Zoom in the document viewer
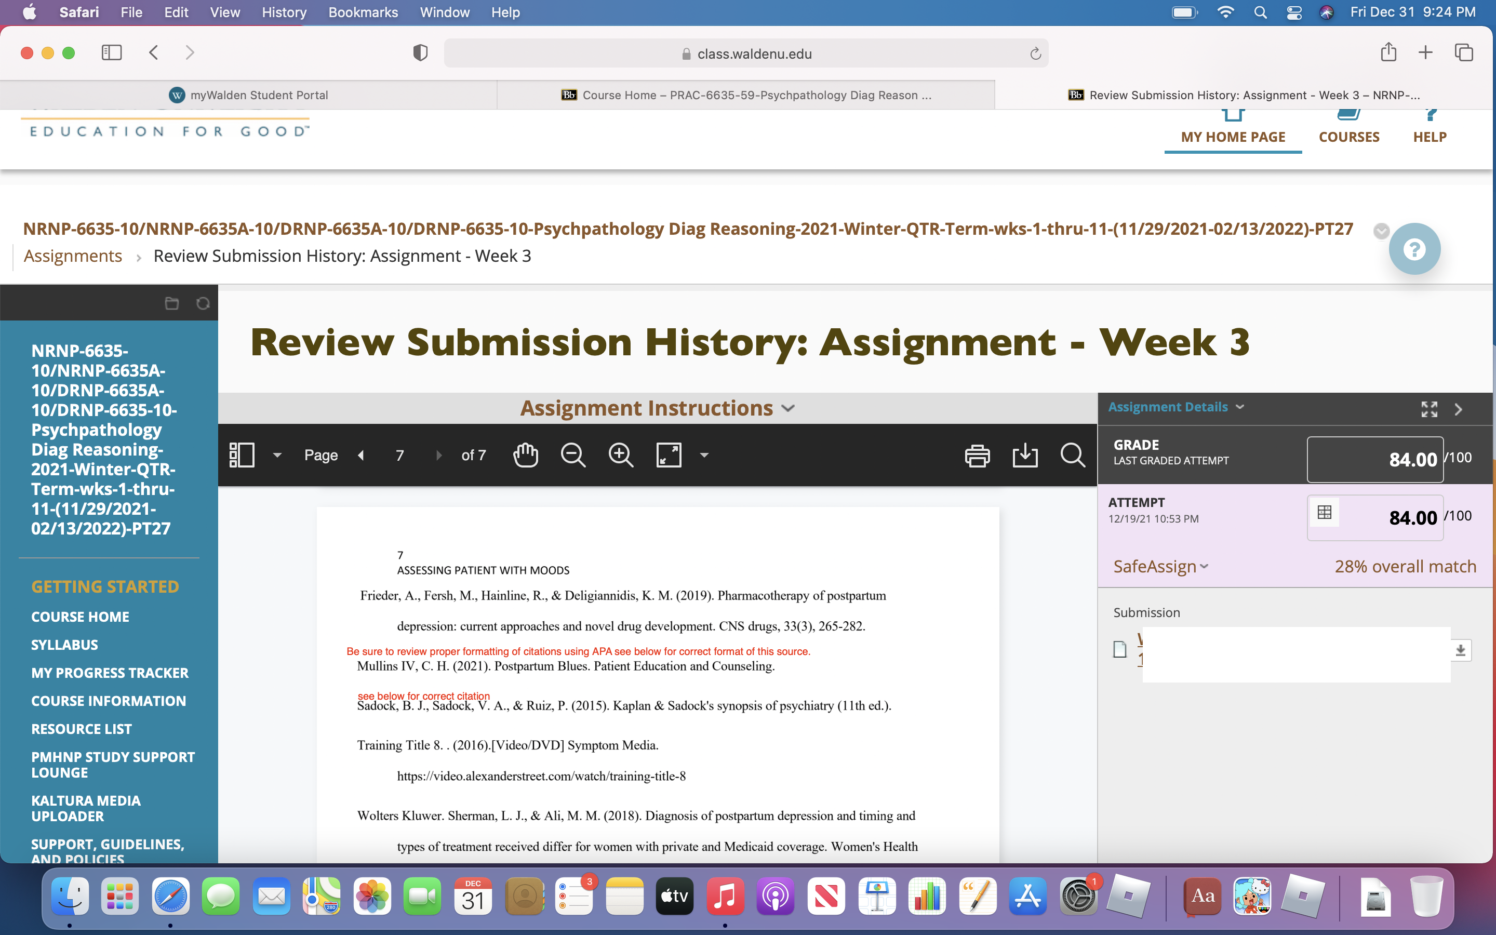The width and height of the screenshot is (1496, 935). coord(621,455)
